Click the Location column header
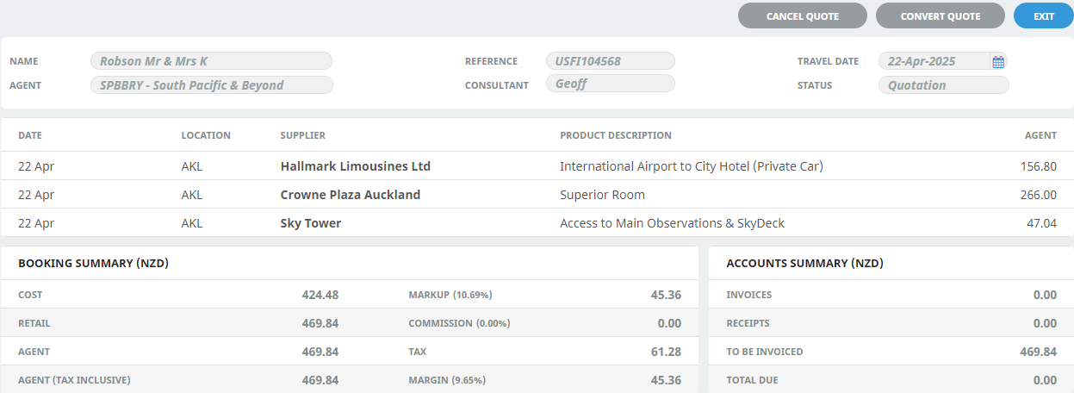Viewport: 1074px width, 393px height. (x=206, y=135)
